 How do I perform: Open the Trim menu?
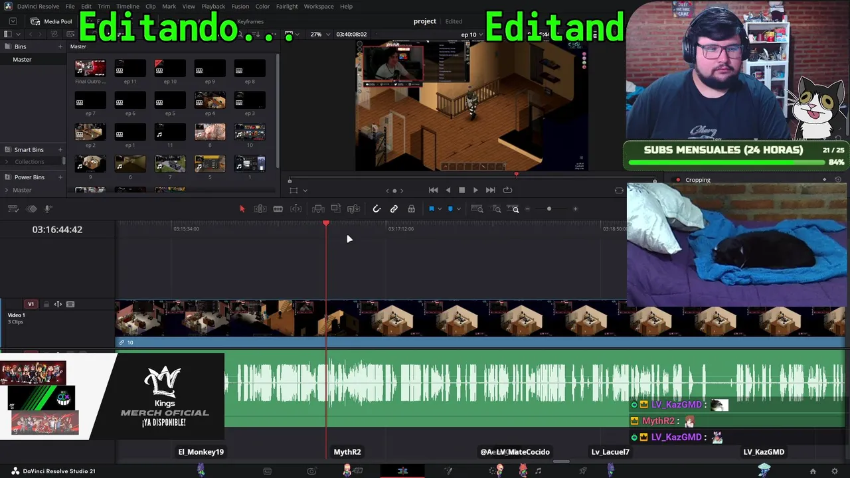104,7
